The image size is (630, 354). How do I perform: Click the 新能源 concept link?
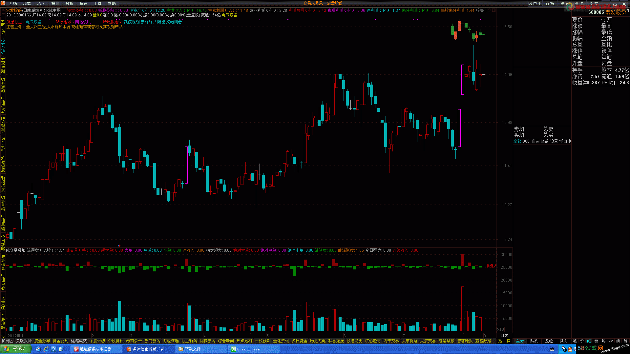[147, 22]
